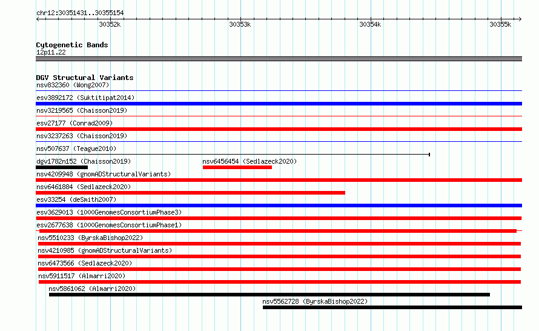
Task: Open variant esv3629013 (1000GenomesConsortiumPhase3) label
Action: (x=109, y=212)
